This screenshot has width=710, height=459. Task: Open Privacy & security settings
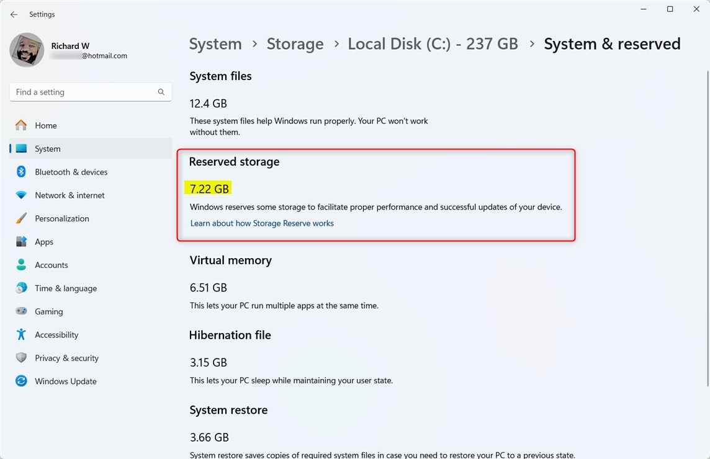[x=66, y=358]
